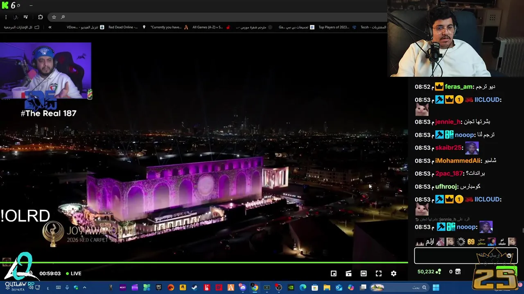The width and height of the screenshot is (524, 294).
Task: Expand the bookmarks overflow chevron
Action: [50, 27]
